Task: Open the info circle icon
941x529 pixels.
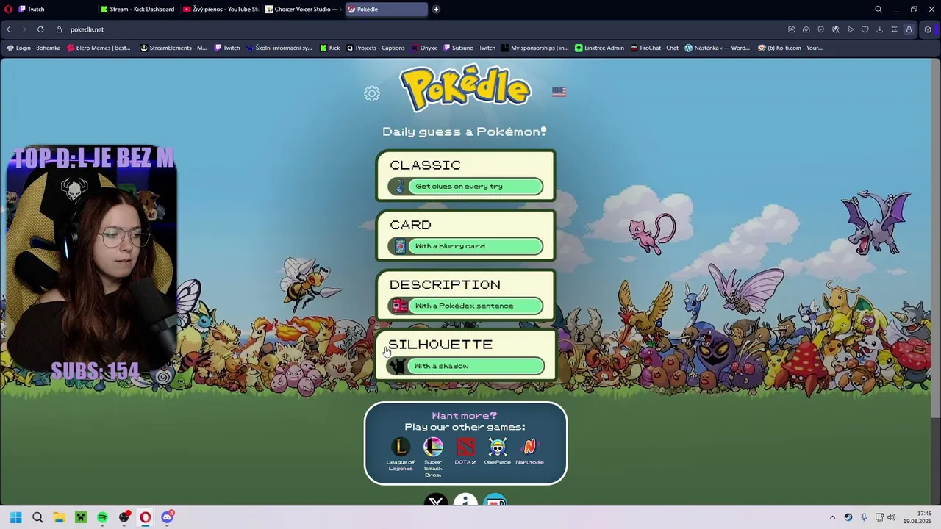Action: coord(465,500)
